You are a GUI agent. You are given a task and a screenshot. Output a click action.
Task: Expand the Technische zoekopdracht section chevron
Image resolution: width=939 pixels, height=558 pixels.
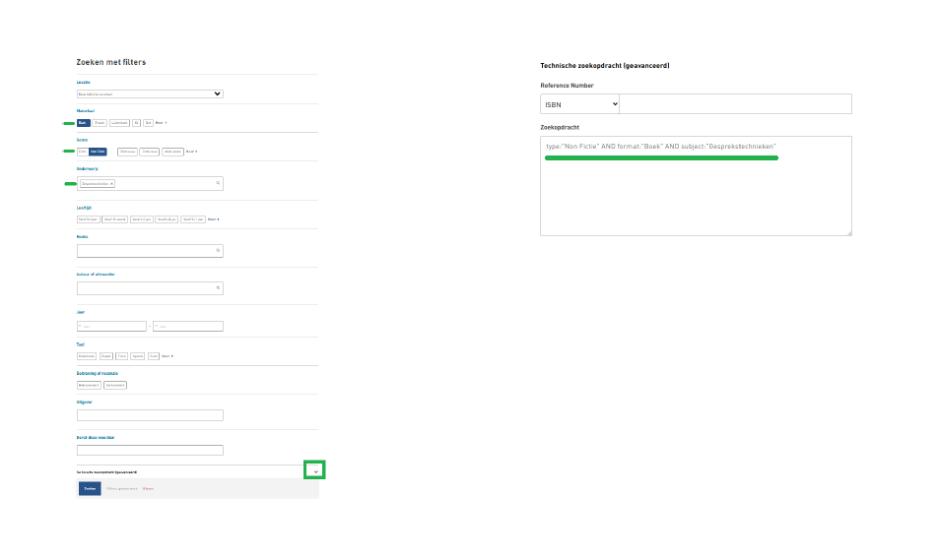tap(315, 470)
